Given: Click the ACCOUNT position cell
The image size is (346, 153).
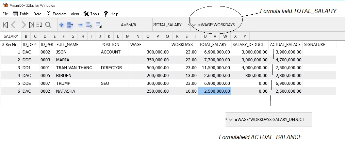Looking at the screenshot, I should [x=114, y=52].
